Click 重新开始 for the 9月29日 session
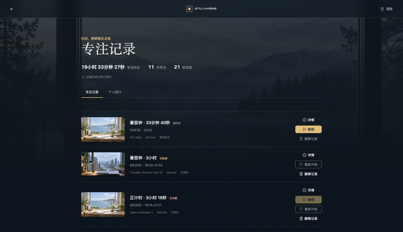The height and width of the screenshot is (232, 403). 309,165
